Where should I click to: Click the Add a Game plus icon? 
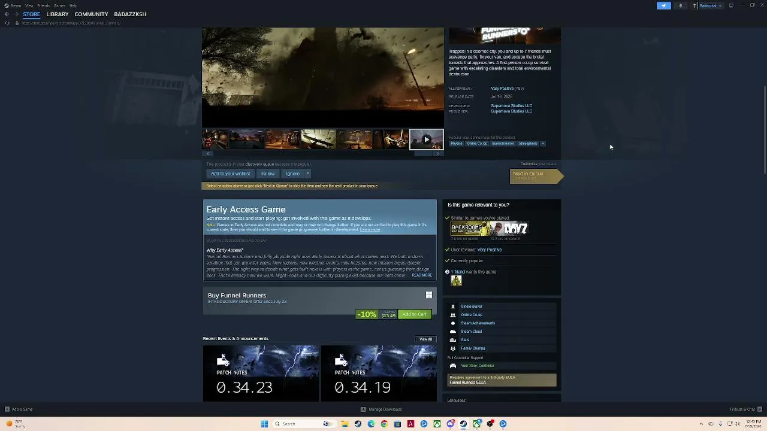point(7,409)
